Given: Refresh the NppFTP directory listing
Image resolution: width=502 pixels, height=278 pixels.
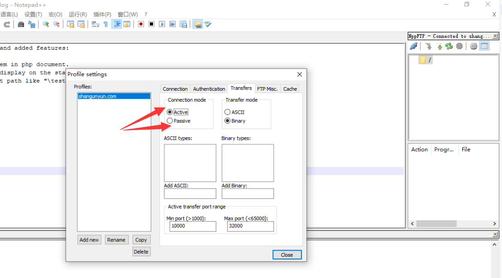Looking at the screenshot, I should point(449,46).
